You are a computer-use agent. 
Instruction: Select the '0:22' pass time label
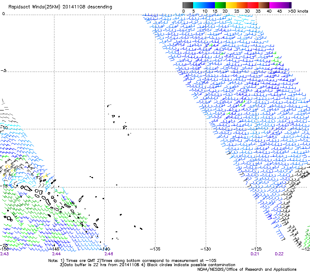(279, 254)
